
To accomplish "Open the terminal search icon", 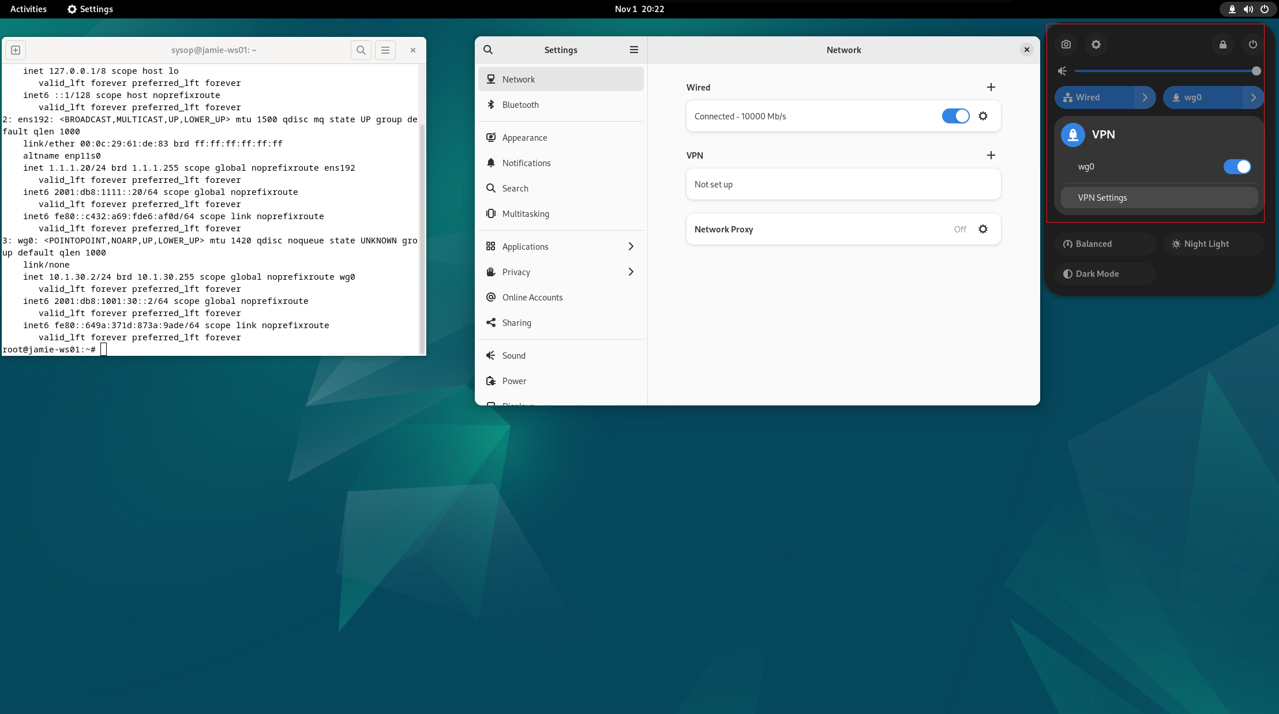I will pos(361,50).
